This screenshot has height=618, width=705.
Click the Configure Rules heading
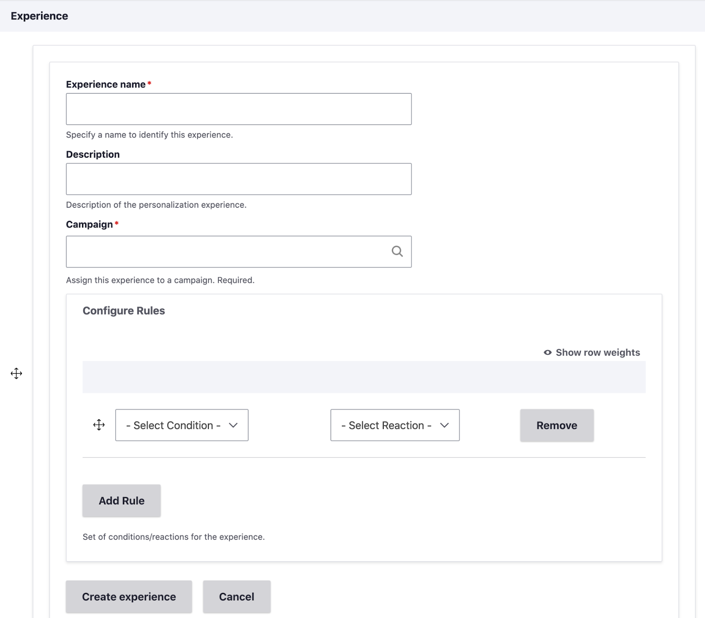tap(124, 311)
